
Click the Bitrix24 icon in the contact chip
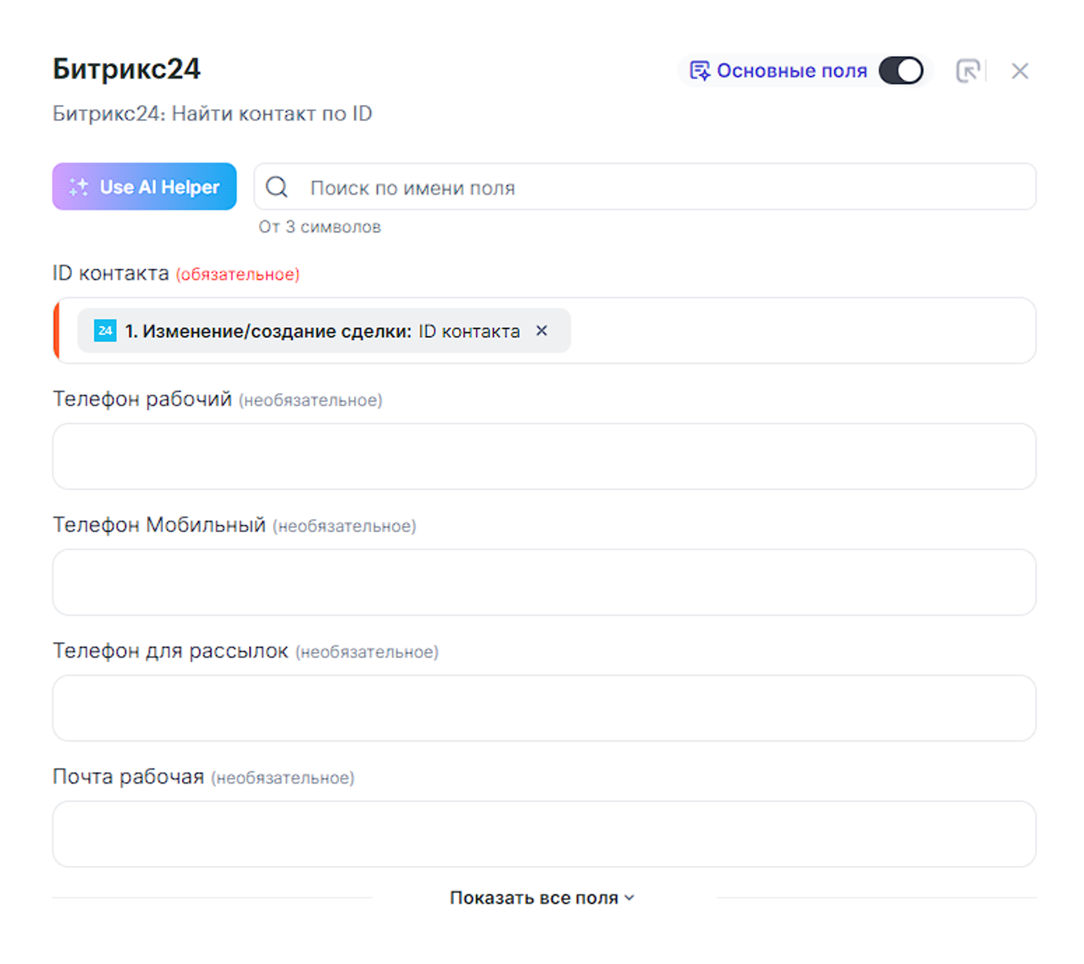[105, 331]
